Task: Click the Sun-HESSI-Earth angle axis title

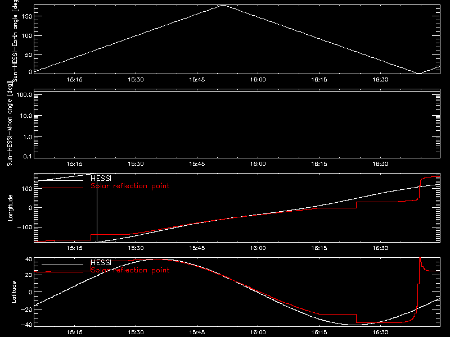Action: [15, 40]
